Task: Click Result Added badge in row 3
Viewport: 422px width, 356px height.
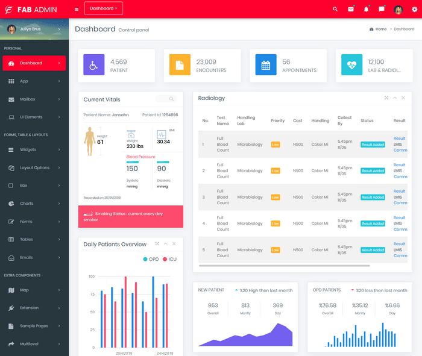Action: click(x=373, y=198)
